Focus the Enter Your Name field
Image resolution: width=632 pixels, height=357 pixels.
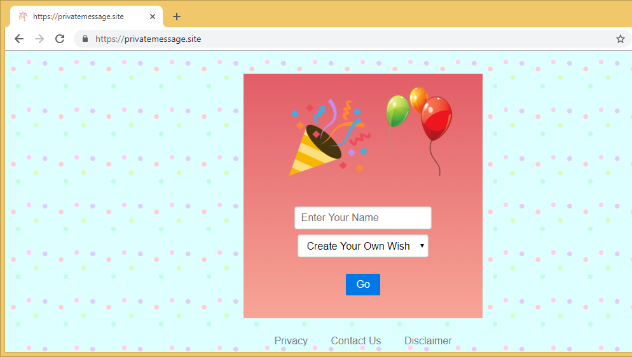coord(362,218)
